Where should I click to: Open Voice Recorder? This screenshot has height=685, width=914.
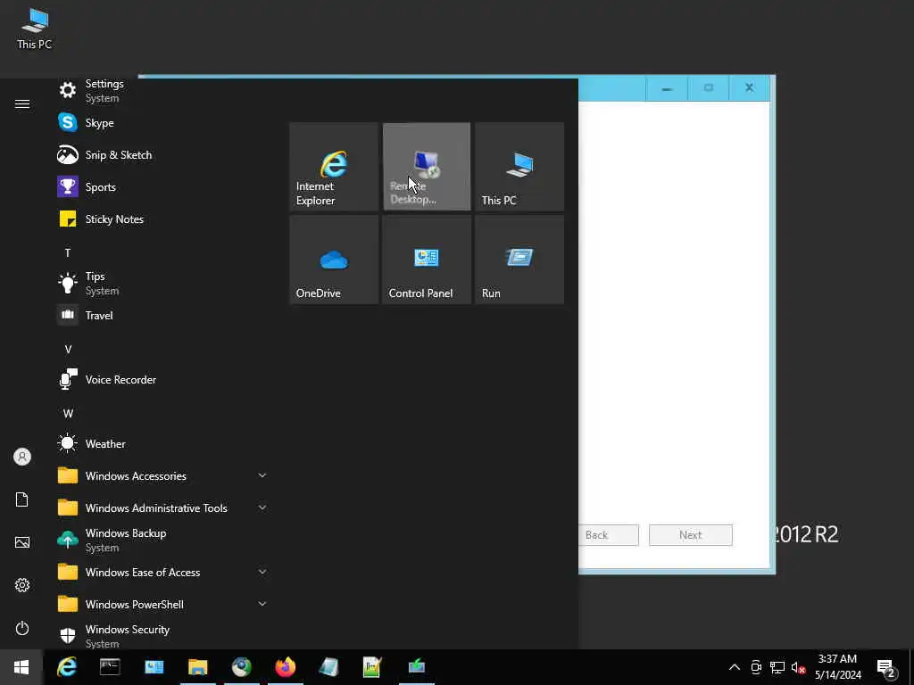(x=161, y=380)
